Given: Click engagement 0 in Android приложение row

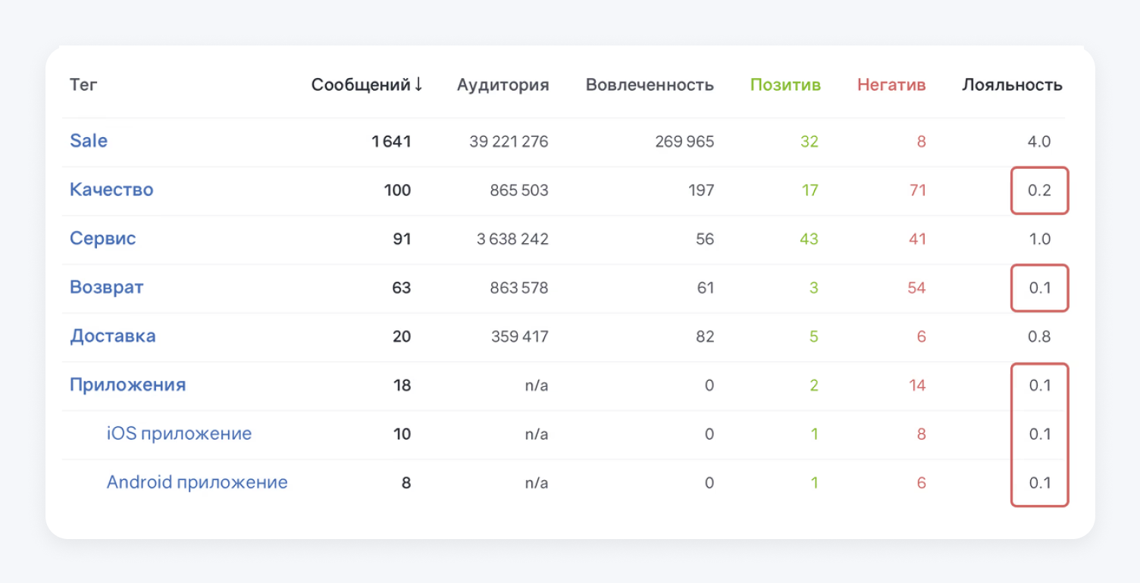Looking at the screenshot, I should (x=709, y=482).
